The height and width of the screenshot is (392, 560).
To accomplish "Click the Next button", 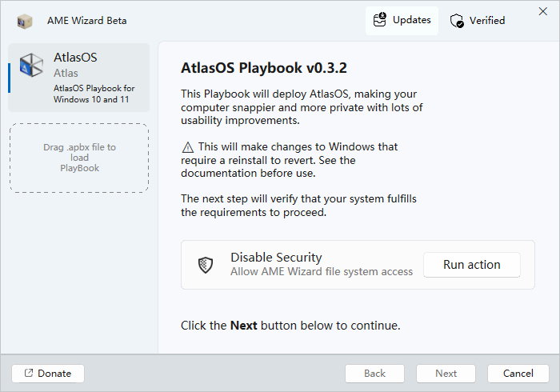I will 446,374.
